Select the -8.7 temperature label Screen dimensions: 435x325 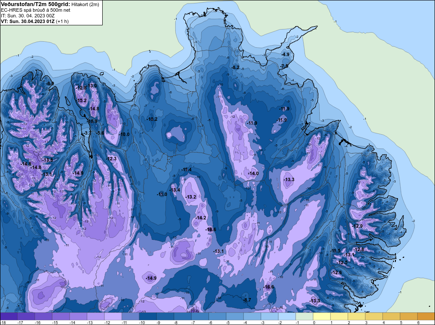[247, 300]
